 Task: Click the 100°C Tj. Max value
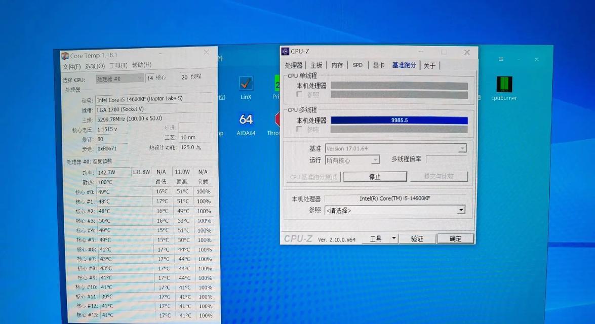coord(105,182)
